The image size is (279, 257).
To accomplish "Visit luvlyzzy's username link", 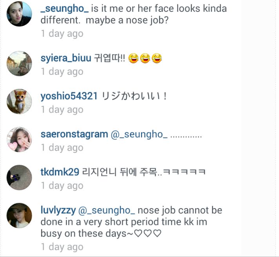I will (x=58, y=210).
